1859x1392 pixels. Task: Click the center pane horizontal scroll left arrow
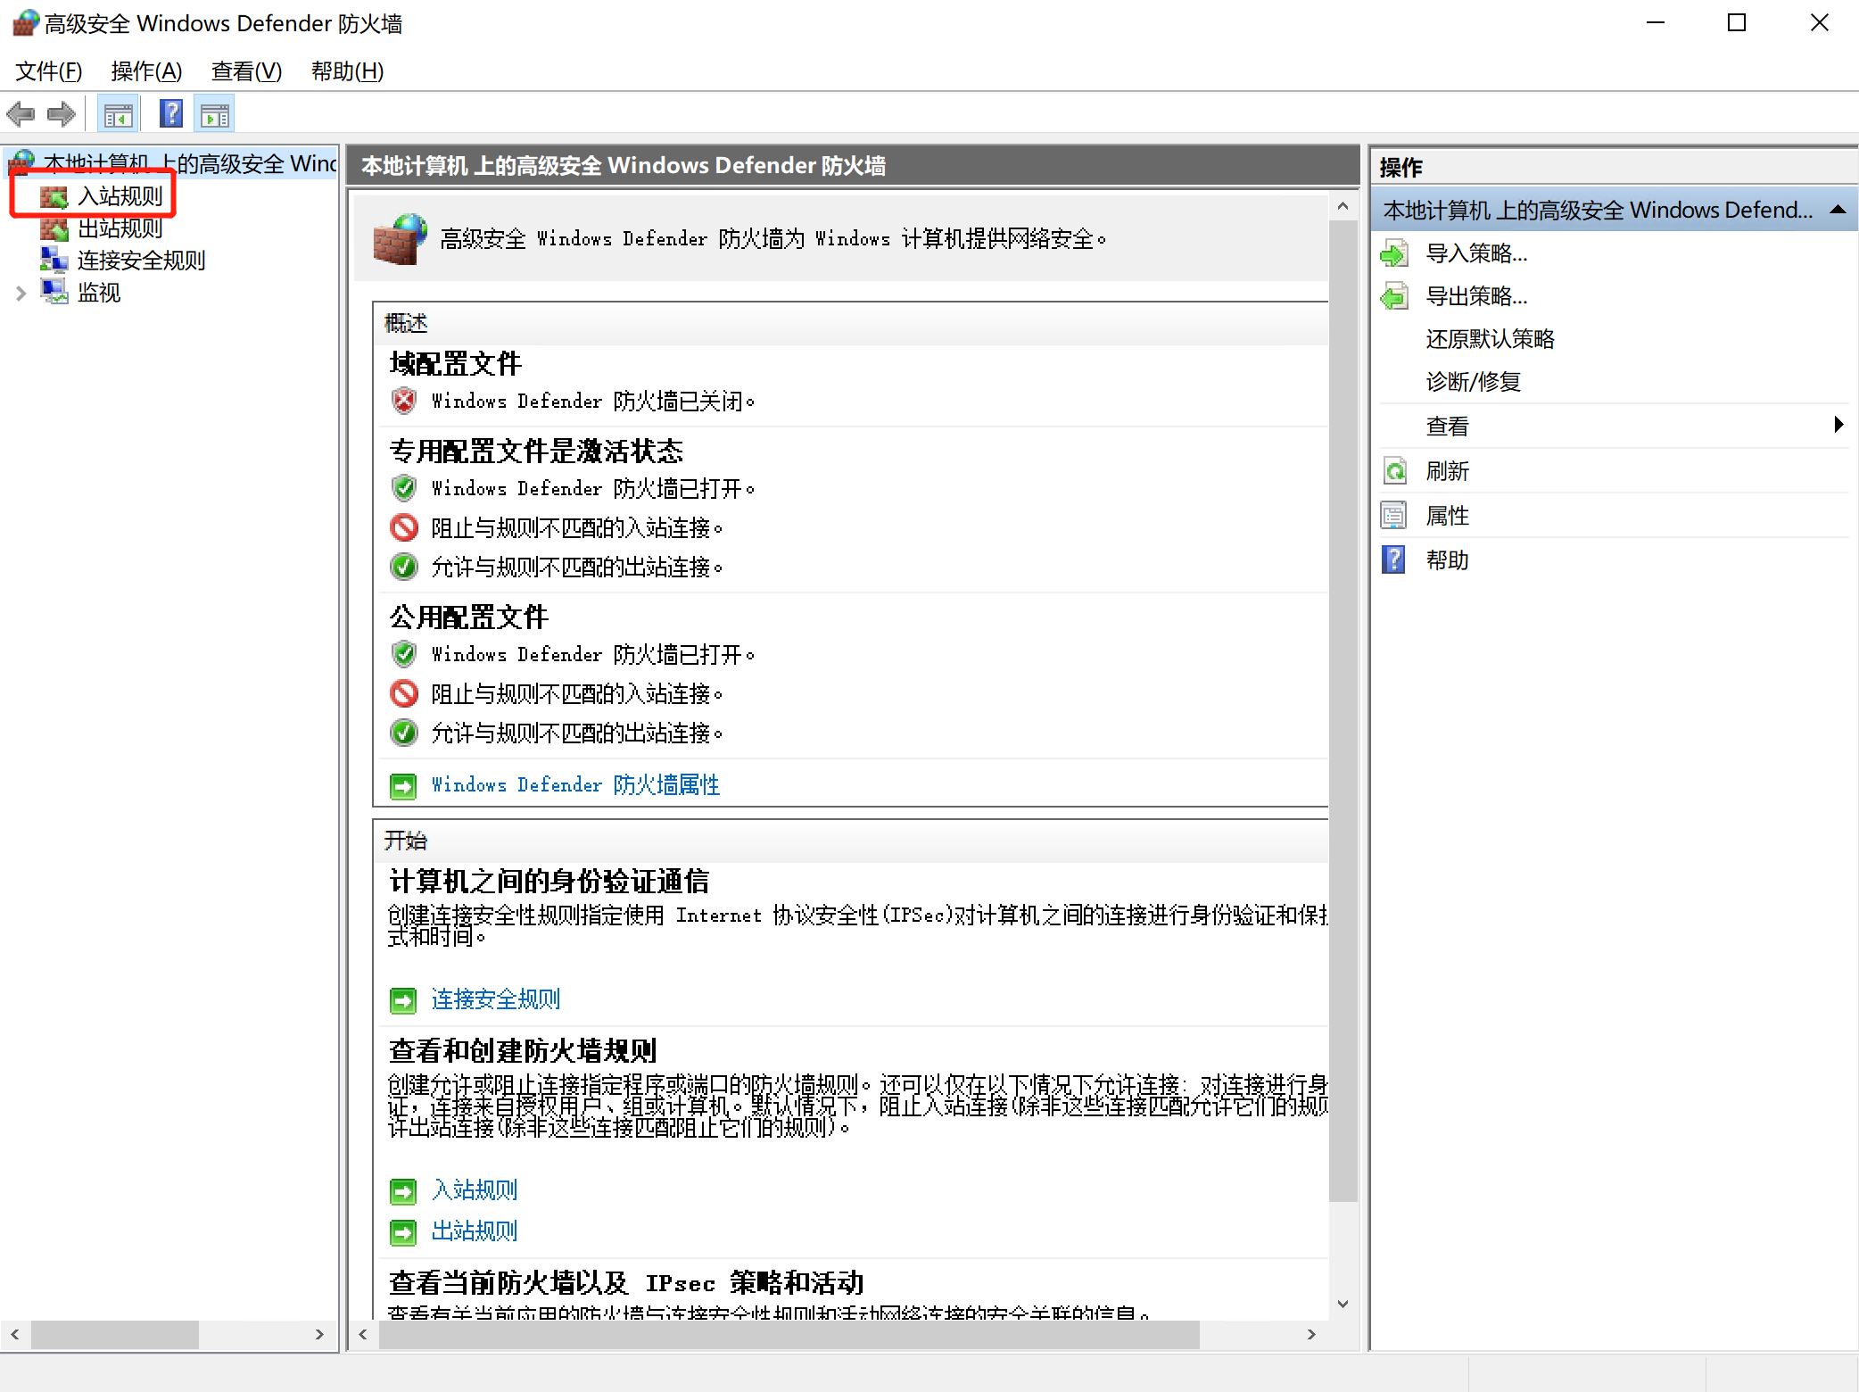click(x=363, y=1335)
